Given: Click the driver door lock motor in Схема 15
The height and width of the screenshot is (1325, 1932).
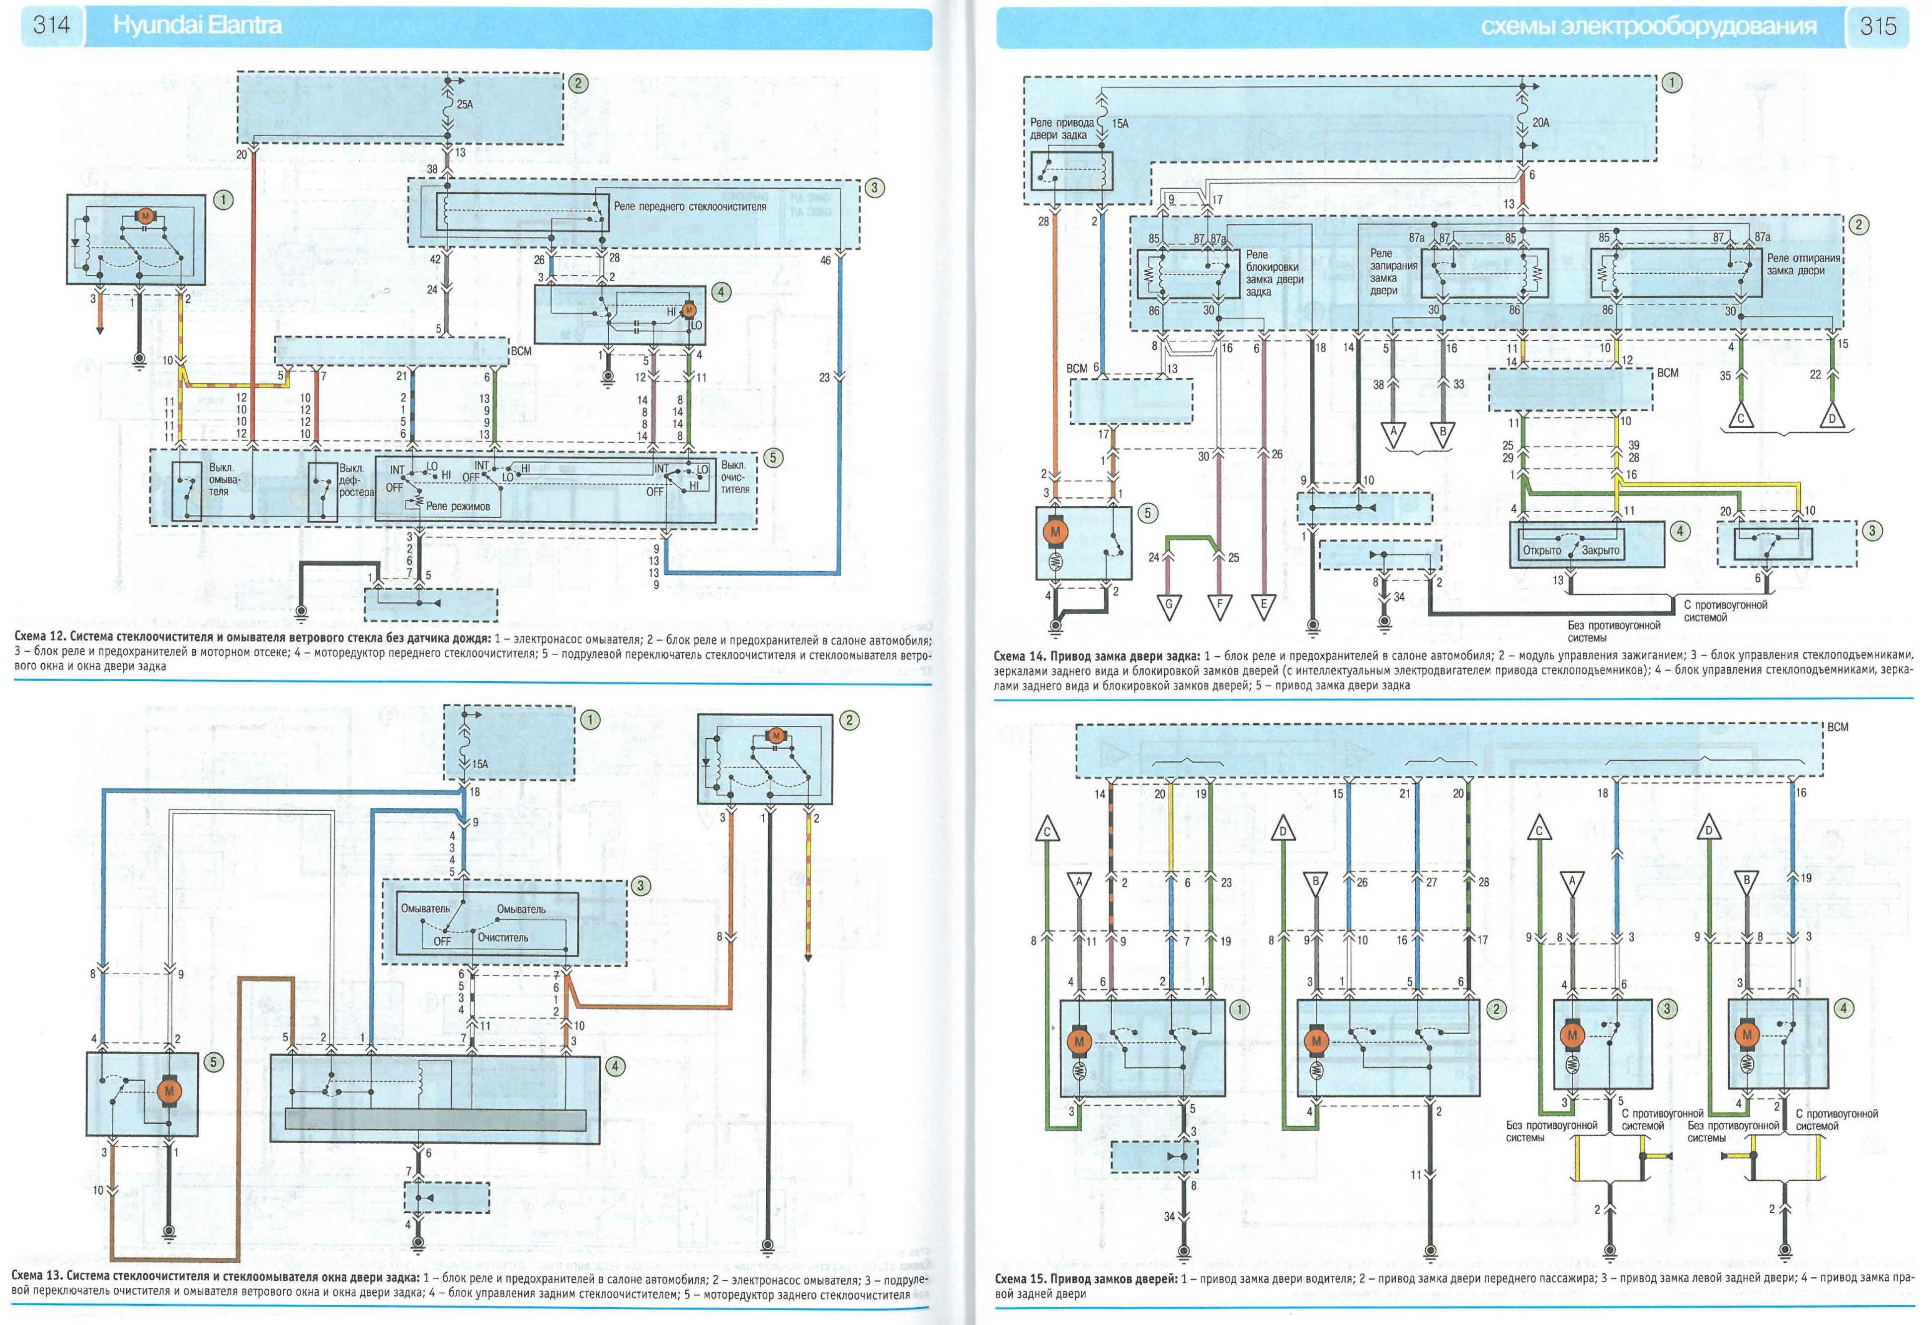Looking at the screenshot, I should [1079, 1041].
